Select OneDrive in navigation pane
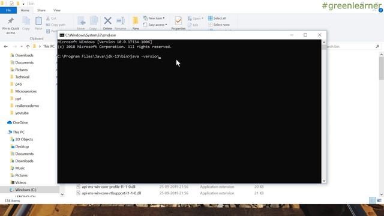This screenshot has height=216, width=384. pos(20,122)
